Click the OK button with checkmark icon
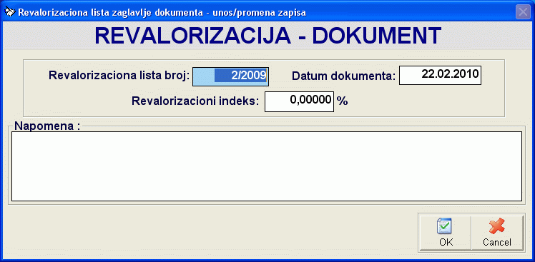Screen dimensions: 535x262 446,233
